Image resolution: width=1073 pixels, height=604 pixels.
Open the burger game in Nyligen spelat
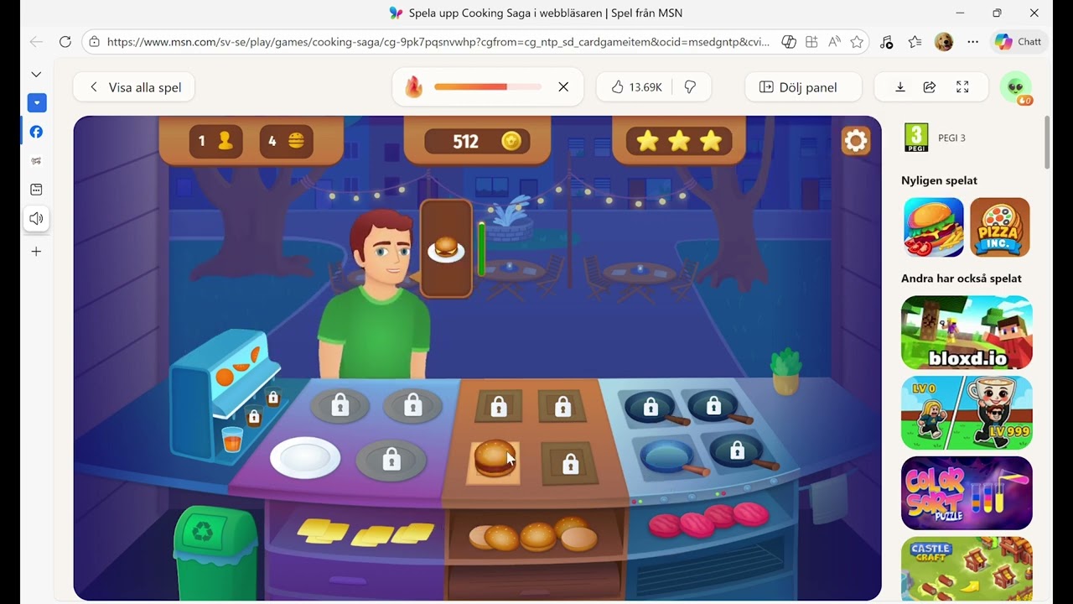[x=934, y=227]
